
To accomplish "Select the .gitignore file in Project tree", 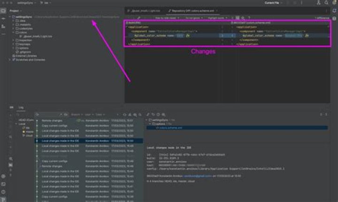I will tap(23, 52).
